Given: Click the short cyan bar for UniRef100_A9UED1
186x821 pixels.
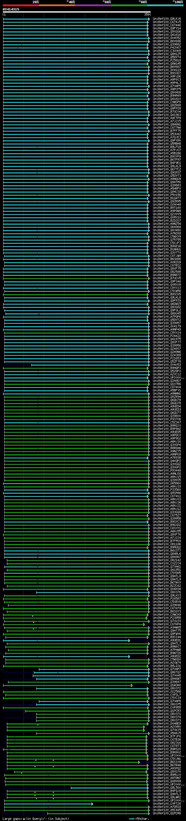Looking at the screenshot, I should point(67,640).
